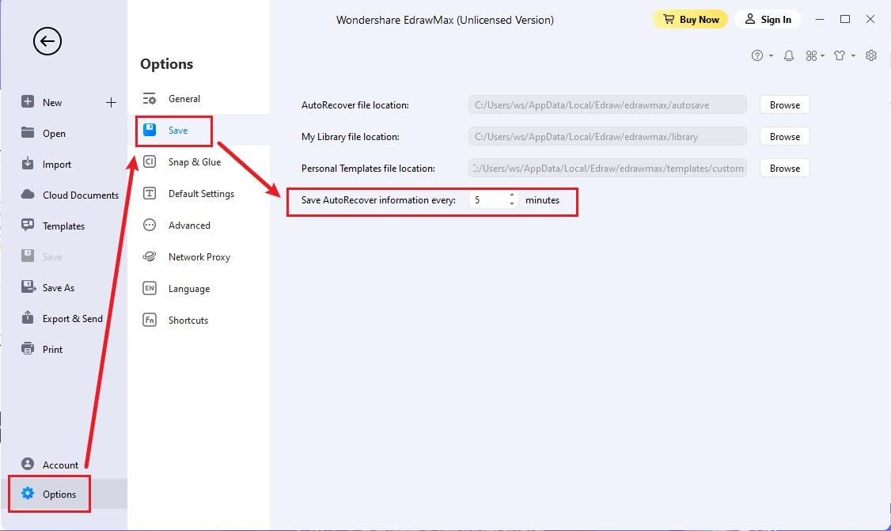
Task: Click the Language EN icon
Action: pyautogui.click(x=149, y=288)
